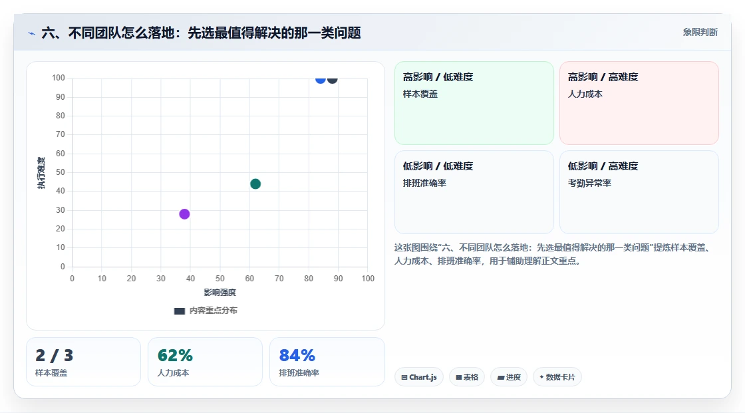Screen dimensions: 745x413
Task: Select the Chart.js tag chip
Action: [x=419, y=377]
